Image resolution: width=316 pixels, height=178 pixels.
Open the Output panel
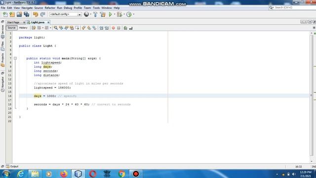pyautogui.click(x=12, y=167)
